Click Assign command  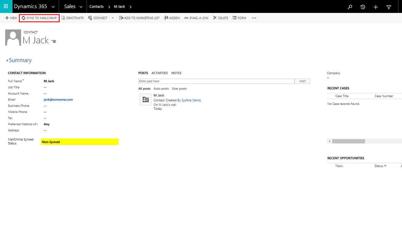(172, 18)
